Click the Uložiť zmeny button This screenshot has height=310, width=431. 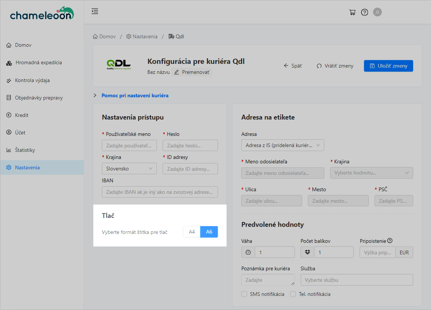[388, 66]
